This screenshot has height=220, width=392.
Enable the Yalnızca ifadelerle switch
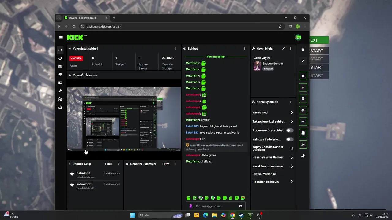[290, 139]
